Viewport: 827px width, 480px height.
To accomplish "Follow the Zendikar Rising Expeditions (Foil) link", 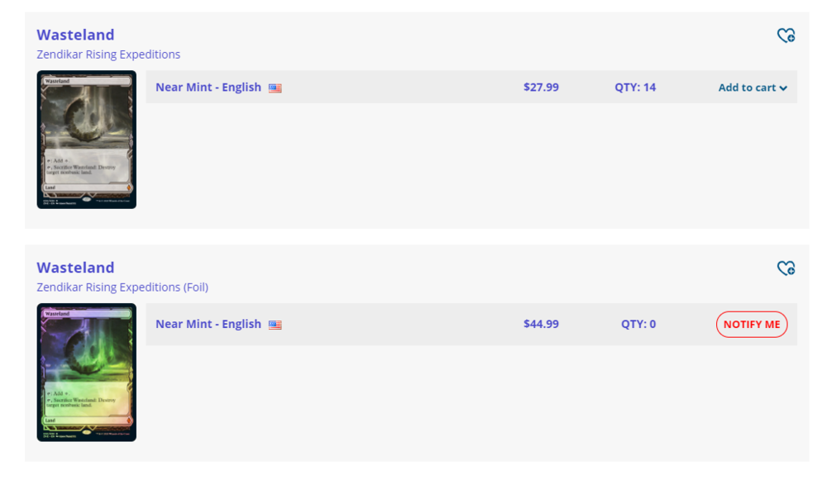I will (x=122, y=288).
